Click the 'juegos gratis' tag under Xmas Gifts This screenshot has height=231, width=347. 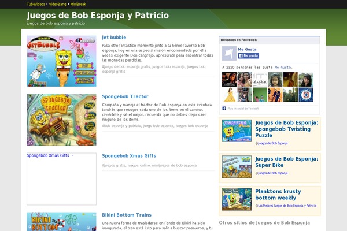tap(115, 165)
